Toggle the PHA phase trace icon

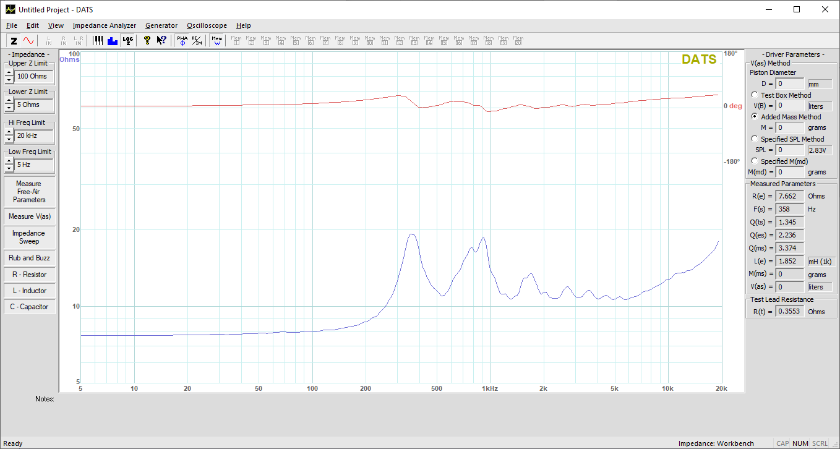(182, 41)
